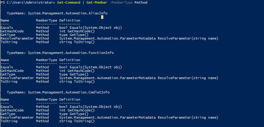Click GetType name in the CmdletInfo table

[8, 114]
